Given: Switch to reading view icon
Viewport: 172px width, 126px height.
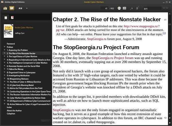Looking at the screenshot, I should tap(11, 8).
